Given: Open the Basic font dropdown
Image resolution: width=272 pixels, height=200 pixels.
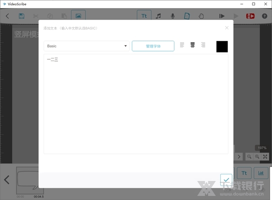Looking at the screenshot, I should coord(87,46).
